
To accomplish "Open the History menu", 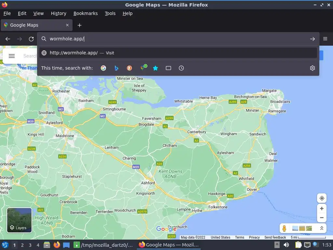I will (x=59, y=13).
